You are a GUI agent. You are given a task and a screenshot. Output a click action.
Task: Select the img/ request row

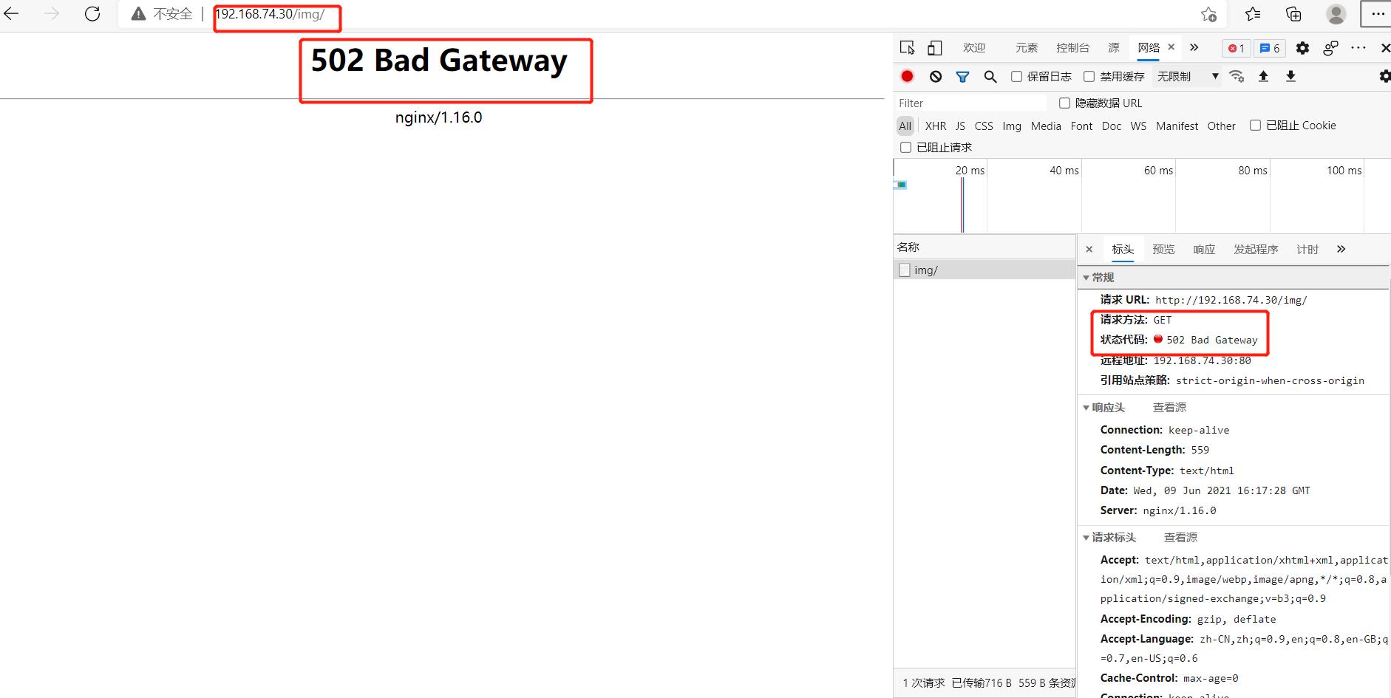click(x=984, y=270)
